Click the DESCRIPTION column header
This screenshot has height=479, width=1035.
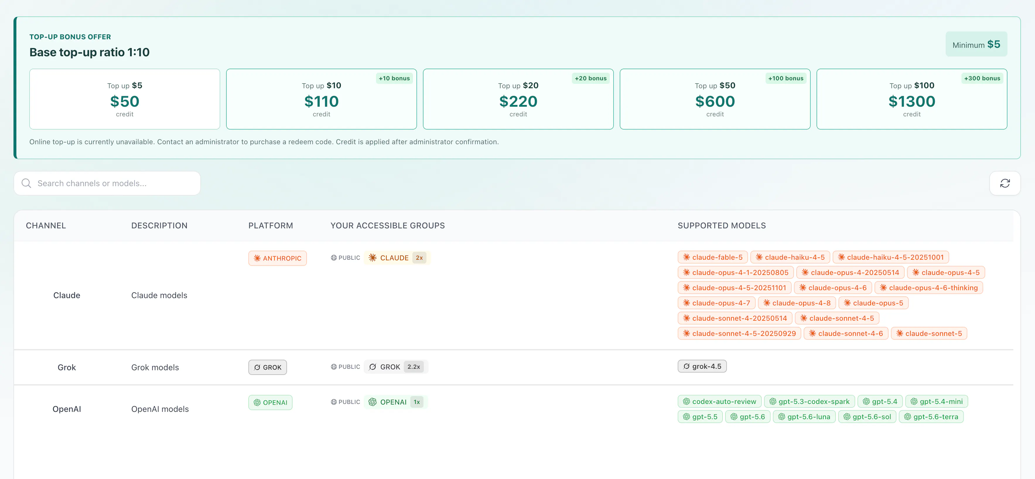(160, 226)
